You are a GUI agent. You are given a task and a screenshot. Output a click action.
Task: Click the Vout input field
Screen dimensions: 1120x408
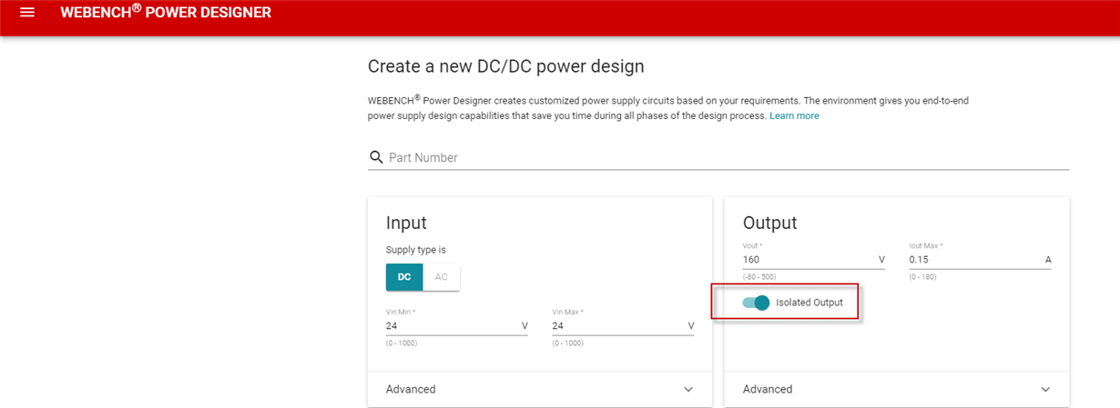tap(814, 260)
